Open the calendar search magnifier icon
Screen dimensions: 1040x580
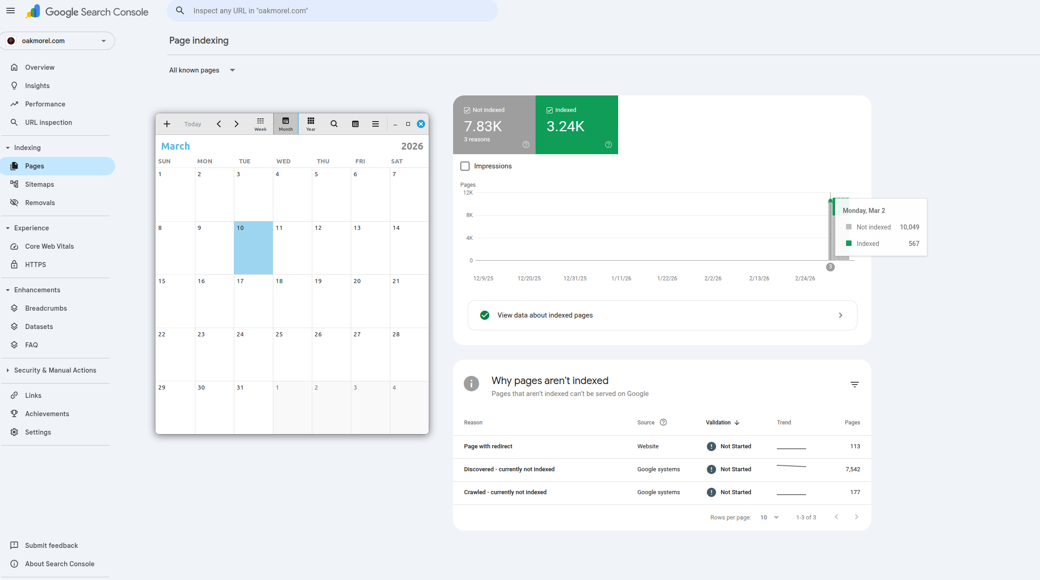(x=334, y=124)
